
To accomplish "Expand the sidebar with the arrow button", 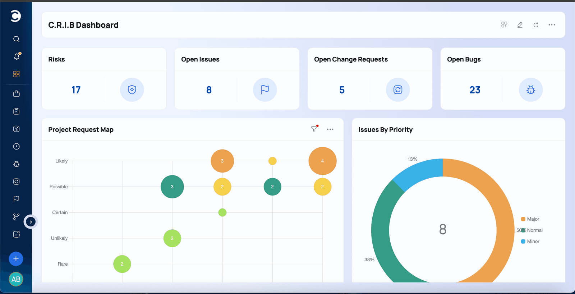I will (31, 222).
